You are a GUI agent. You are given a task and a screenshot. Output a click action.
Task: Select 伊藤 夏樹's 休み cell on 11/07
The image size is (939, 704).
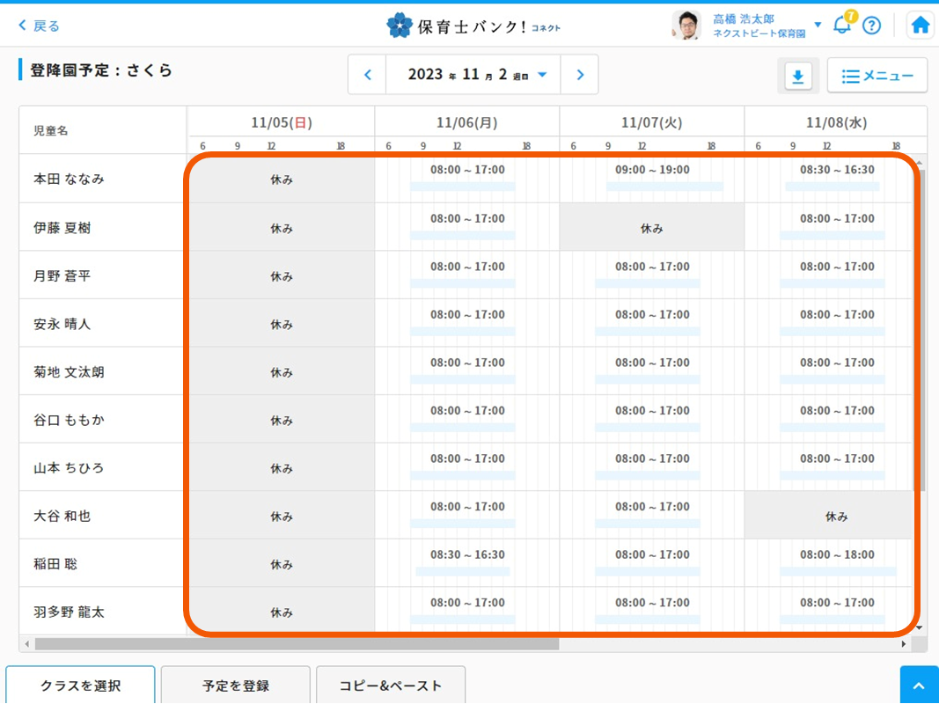pos(651,228)
